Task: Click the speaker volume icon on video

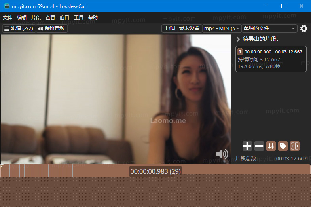Action: click(222, 154)
